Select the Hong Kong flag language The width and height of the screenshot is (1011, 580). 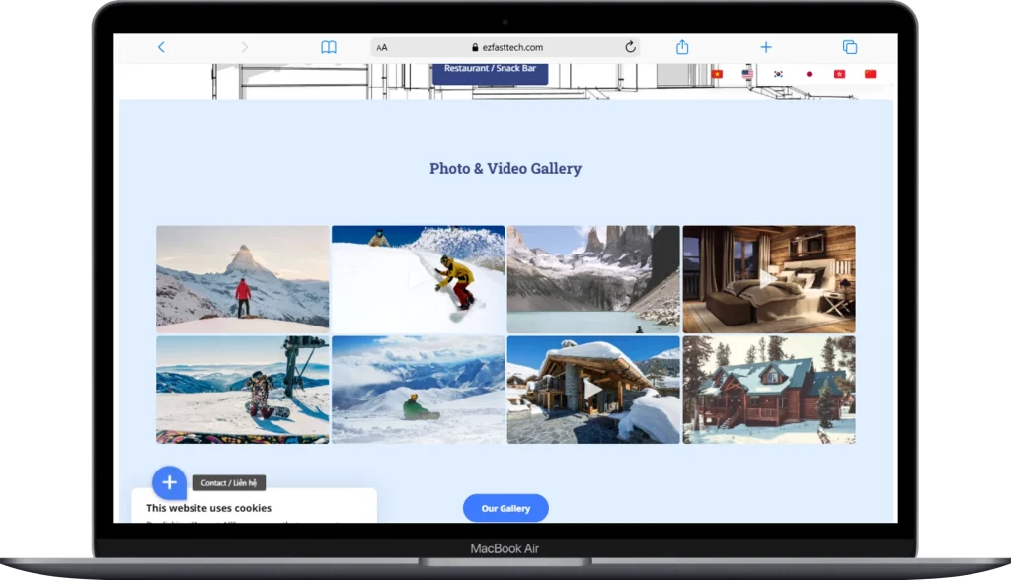click(839, 74)
